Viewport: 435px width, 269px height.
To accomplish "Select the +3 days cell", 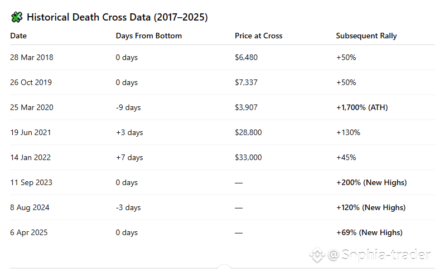I will [129, 132].
